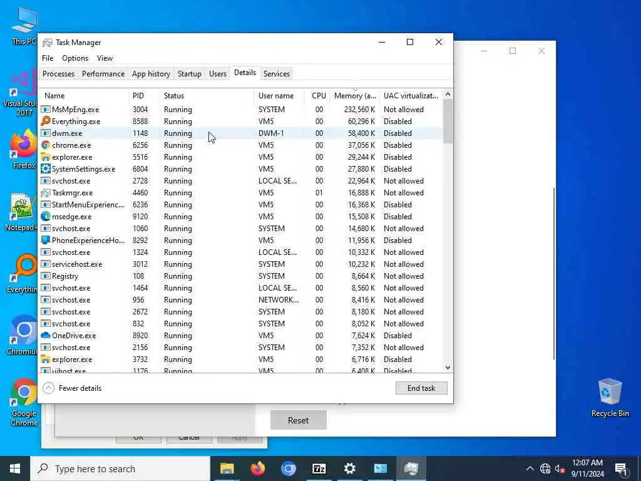Click the Task Manager taskbar icon

click(x=411, y=468)
